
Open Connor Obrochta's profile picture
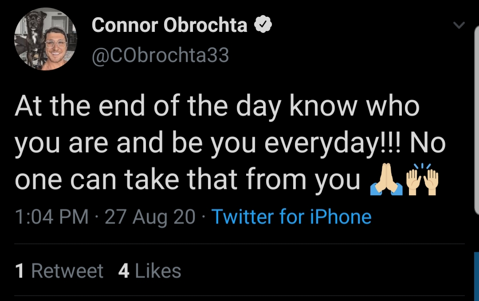tap(46, 39)
